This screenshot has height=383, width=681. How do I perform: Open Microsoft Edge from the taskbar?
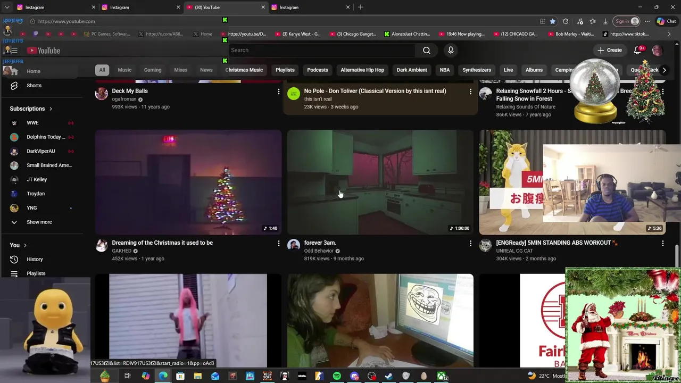pos(163,376)
